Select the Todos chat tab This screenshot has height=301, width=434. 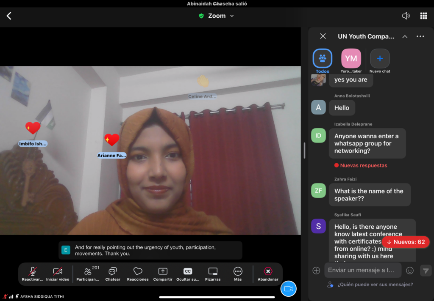click(323, 59)
